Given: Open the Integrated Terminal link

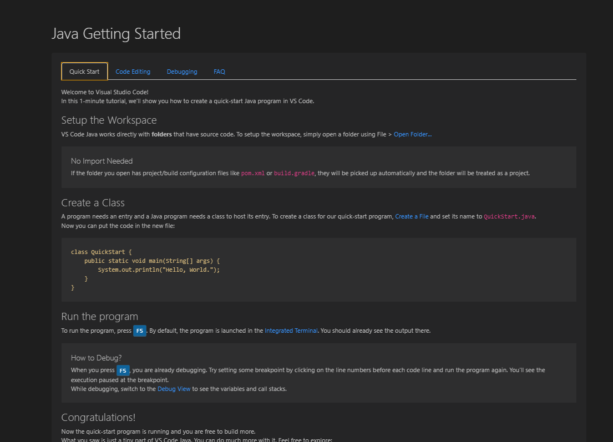Looking at the screenshot, I should click(x=291, y=331).
